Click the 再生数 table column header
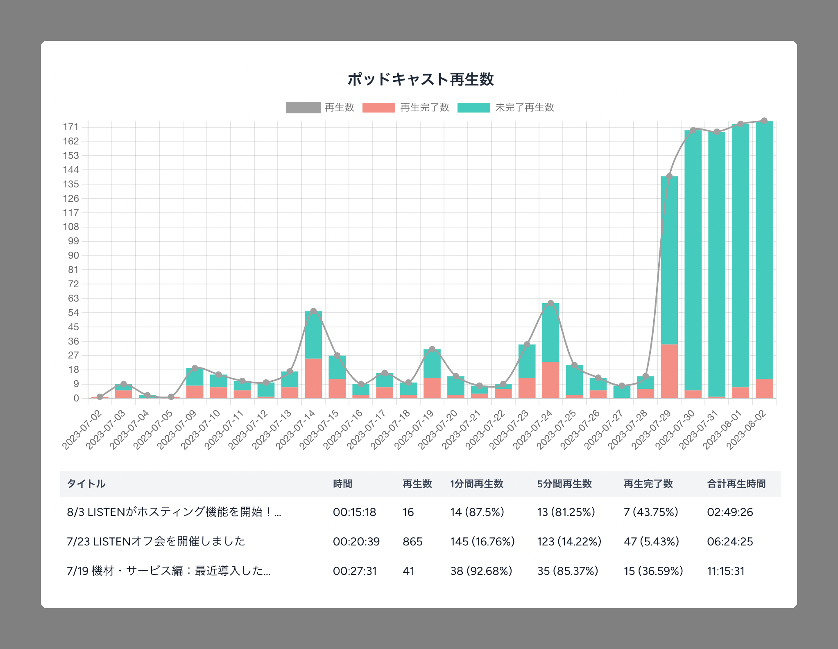Screen dimensions: 838x649 (x=417, y=484)
